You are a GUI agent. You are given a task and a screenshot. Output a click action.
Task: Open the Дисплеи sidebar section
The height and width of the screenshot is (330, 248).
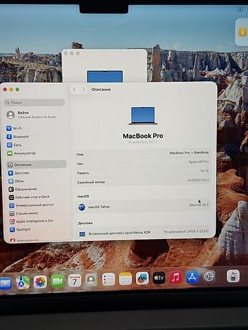tap(19, 173)
